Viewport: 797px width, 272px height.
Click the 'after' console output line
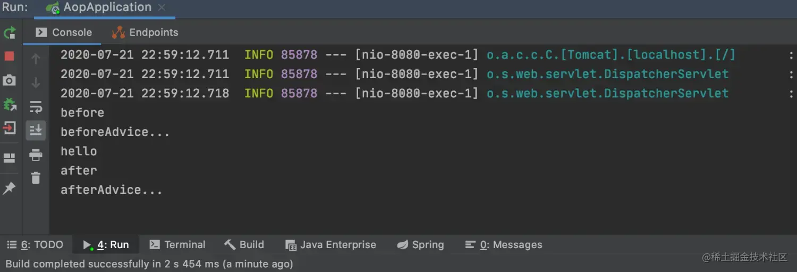pyautogui.click(x=79, y=171)
